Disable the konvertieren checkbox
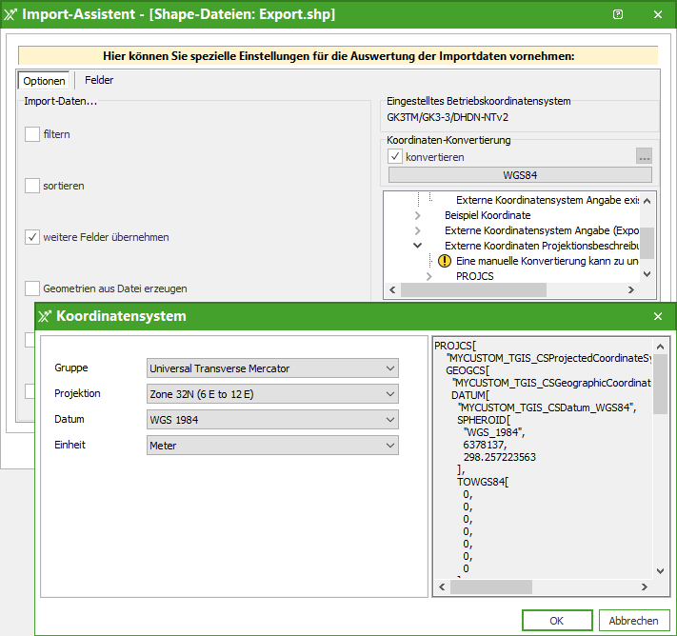The width and height of the screenshot is (677, 636). tap(395, 156)
